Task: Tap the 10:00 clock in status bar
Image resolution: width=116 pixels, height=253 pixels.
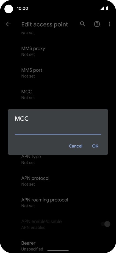Action: [x=23, y=8]
